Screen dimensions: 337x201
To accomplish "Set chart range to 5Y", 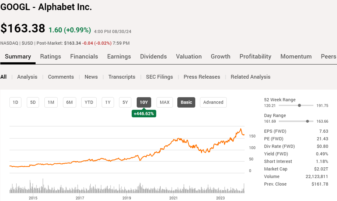I will tap(125, 103).
